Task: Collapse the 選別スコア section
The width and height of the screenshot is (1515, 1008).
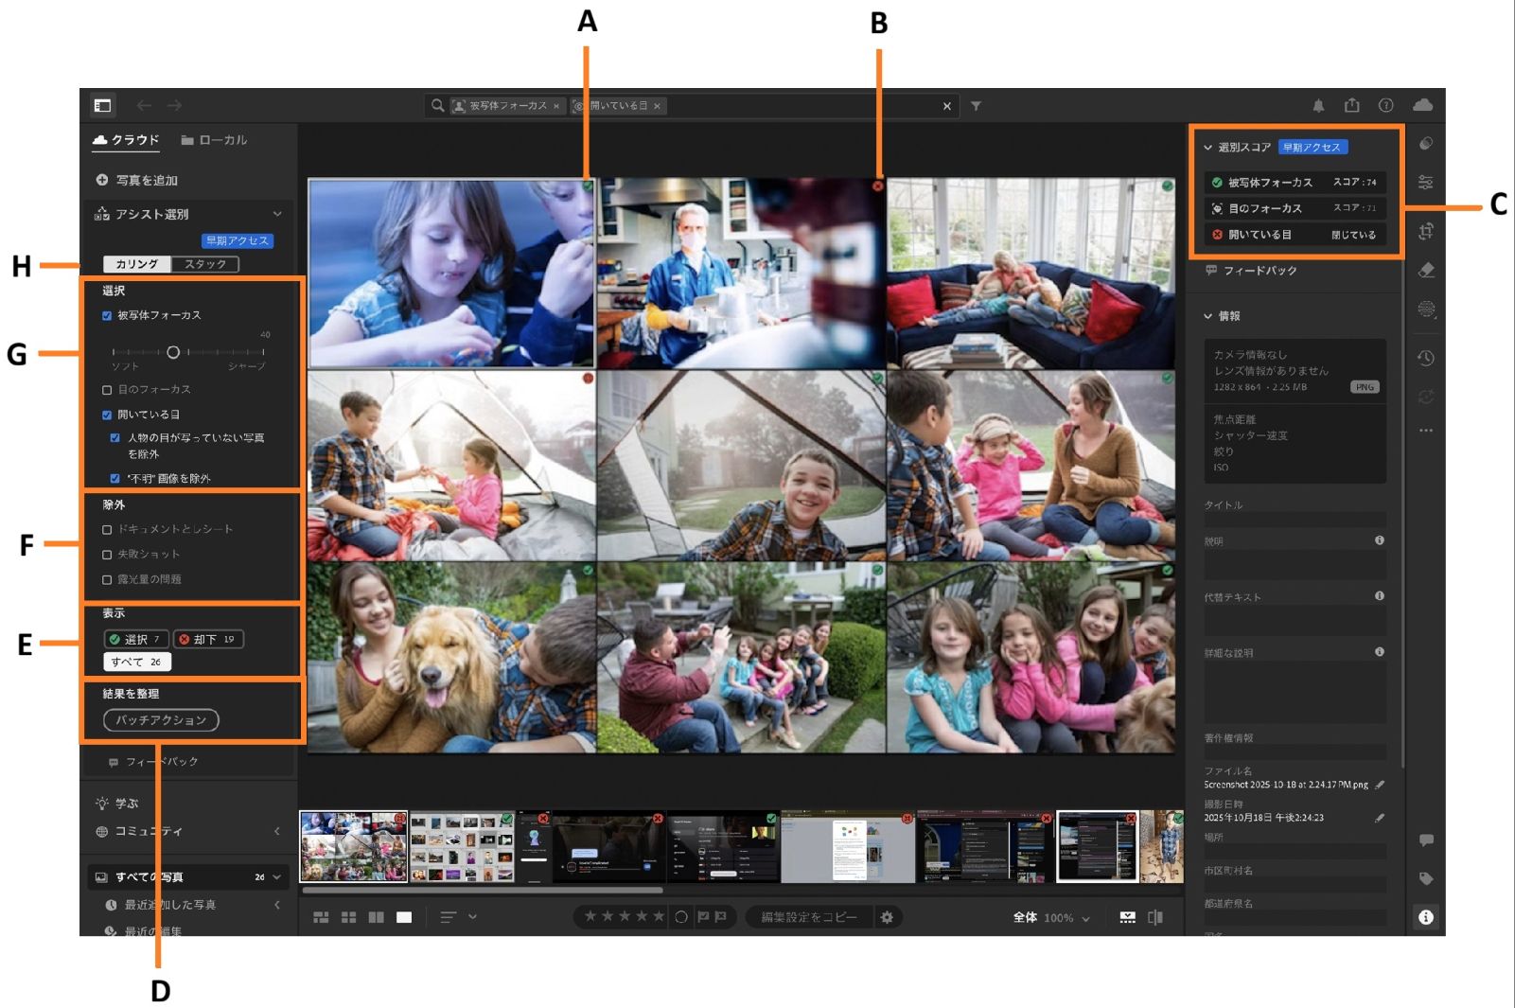Action: click(1207, 147)
